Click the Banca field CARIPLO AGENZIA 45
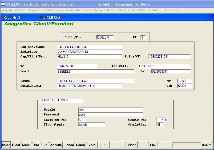The width and height of the screenshot is (214, 150). pos(95,81)
